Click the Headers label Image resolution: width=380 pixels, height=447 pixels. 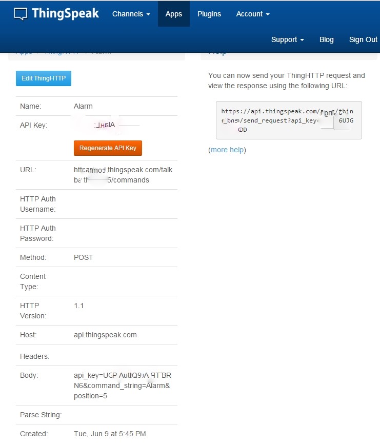coord(34,356)
